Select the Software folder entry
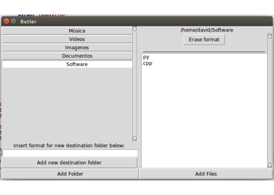This screenshot has height=195, width=274. tap(67, 64)
